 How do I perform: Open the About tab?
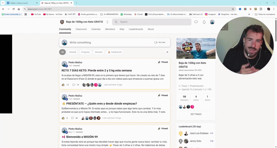tap(151, 29)
